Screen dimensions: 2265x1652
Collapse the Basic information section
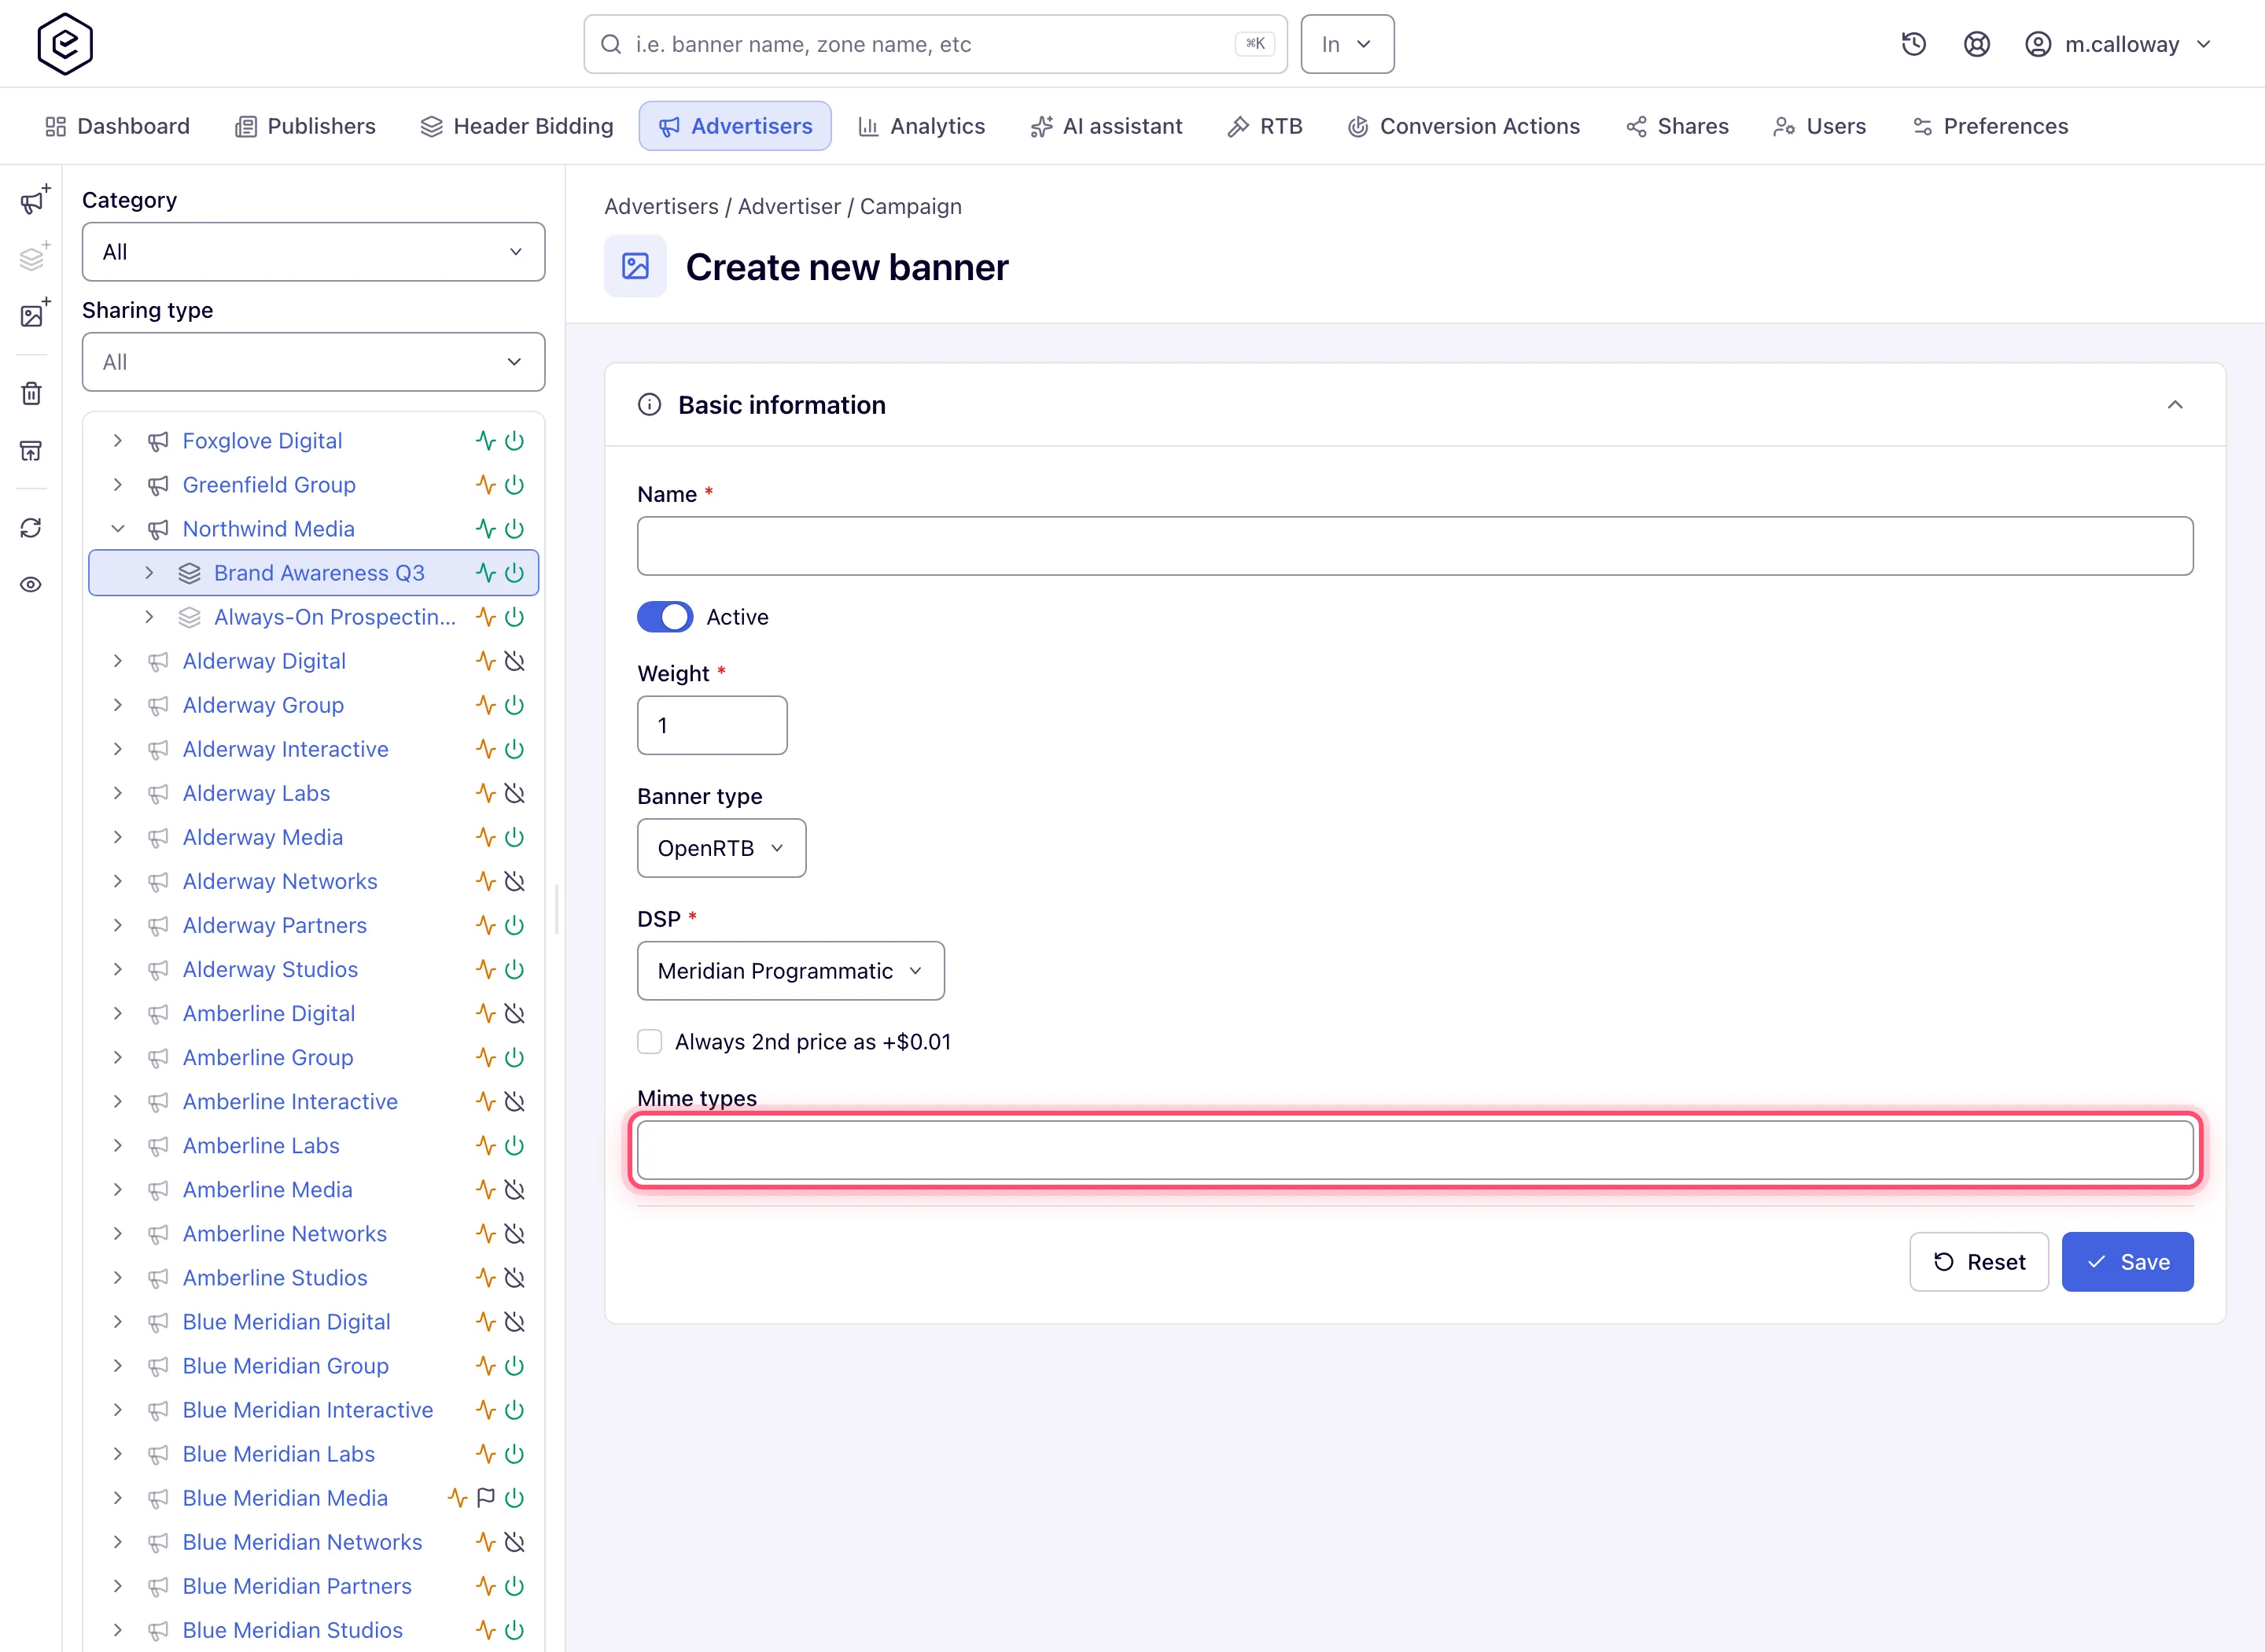click(2175, 405)
